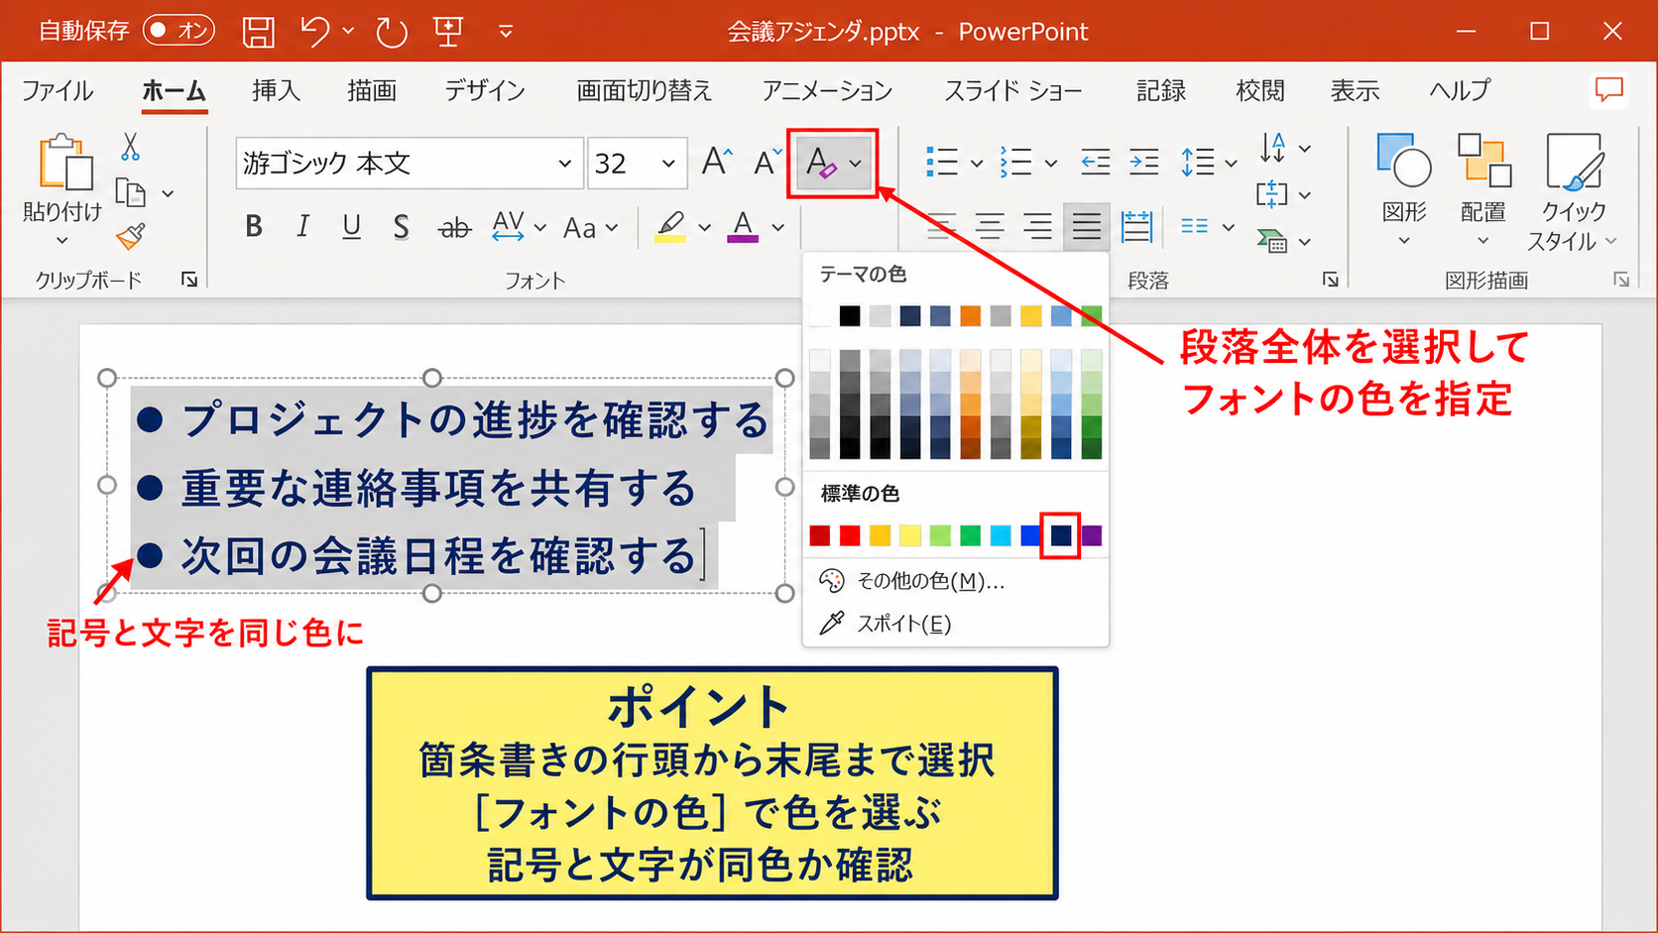Screen dimensions: 1658x933
Task: Align text left
Action: pyautogui.click(x=941, y=227)
